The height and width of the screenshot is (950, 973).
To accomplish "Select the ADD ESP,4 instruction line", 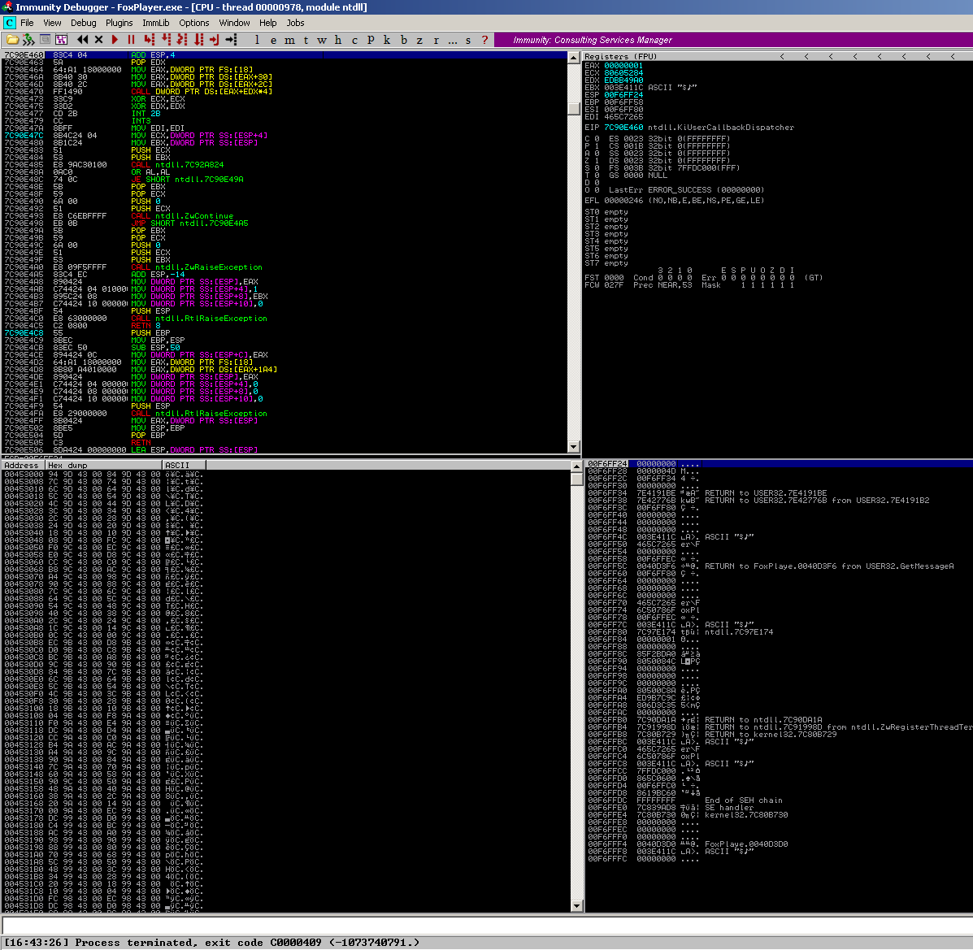I will [x=285, y=54].
